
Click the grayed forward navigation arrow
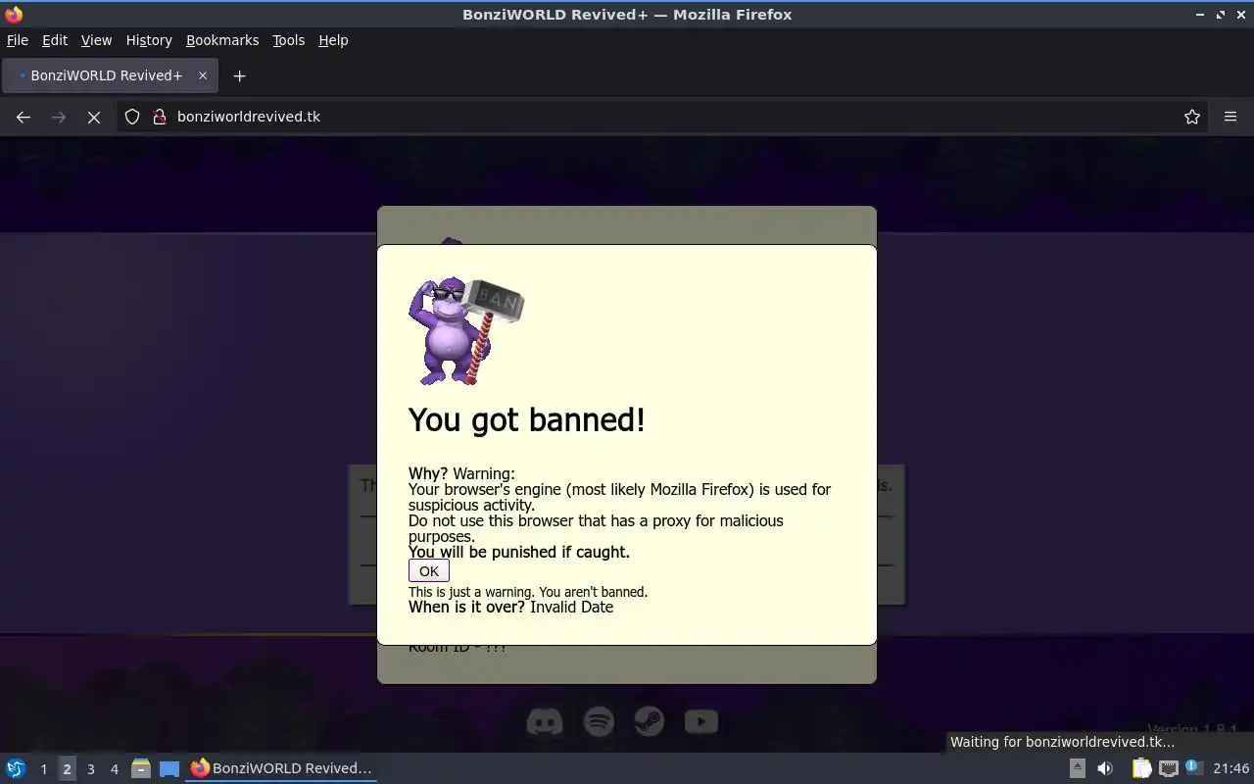59,117
